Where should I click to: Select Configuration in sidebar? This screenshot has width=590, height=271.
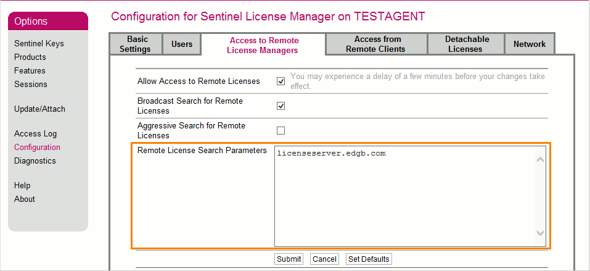(x=37, y=147)
